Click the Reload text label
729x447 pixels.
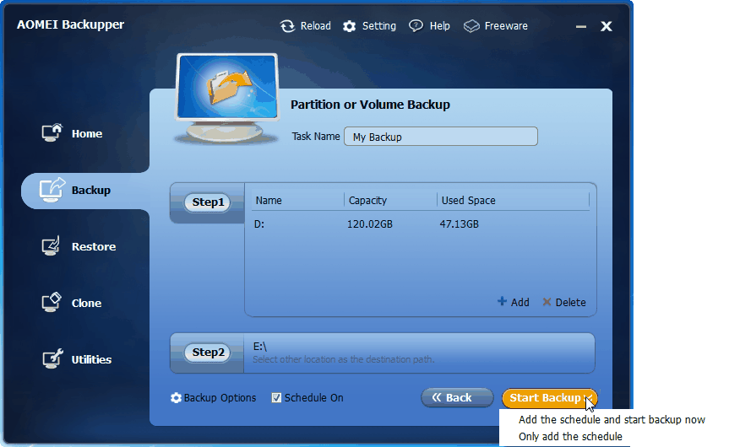pos(316,26)
